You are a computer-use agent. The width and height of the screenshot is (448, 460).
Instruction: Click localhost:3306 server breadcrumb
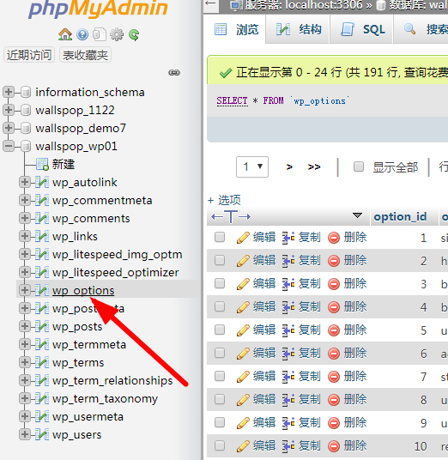tap(324, 4)
